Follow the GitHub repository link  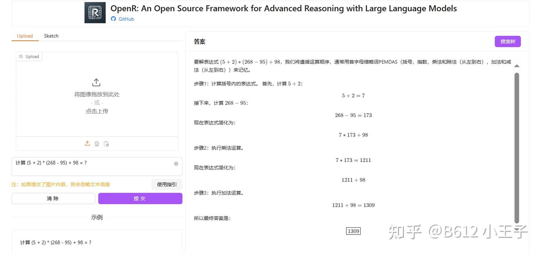tap(126, 18)
